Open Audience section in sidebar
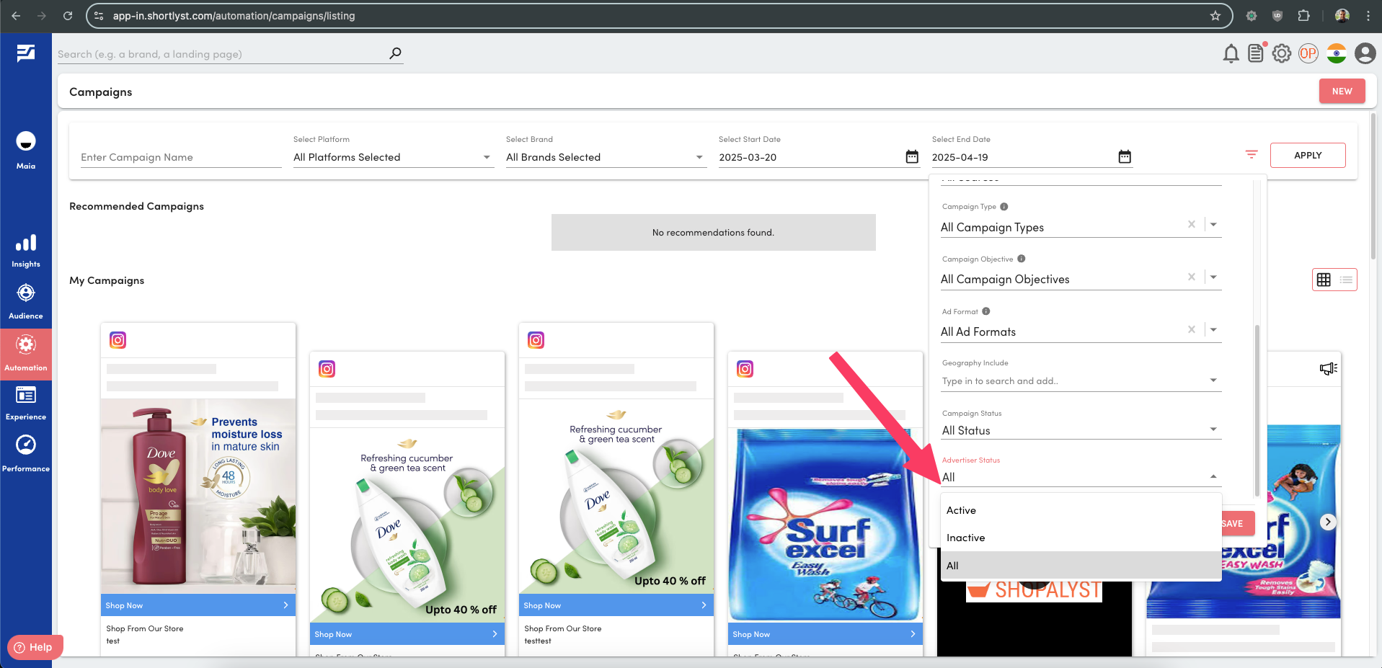 26,301
